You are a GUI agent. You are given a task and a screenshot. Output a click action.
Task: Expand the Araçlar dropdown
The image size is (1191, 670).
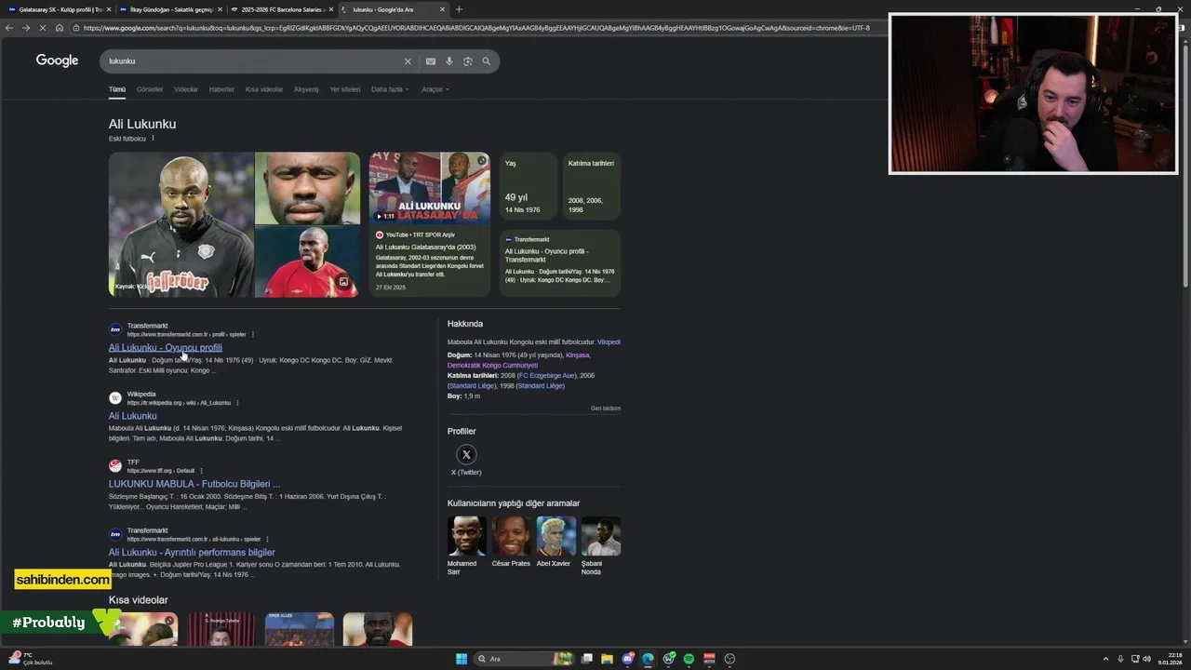pyautogui.click(x=435, y=89)
